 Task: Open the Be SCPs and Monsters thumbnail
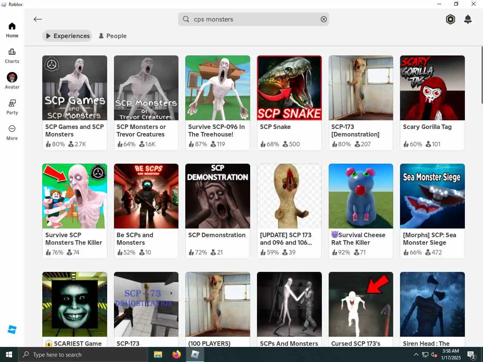pyautogui.click(x=146, y=196)
